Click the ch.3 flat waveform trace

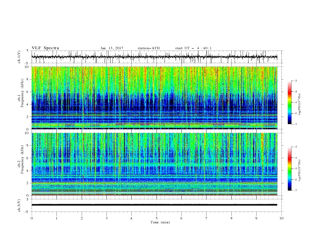click(154, 205)
